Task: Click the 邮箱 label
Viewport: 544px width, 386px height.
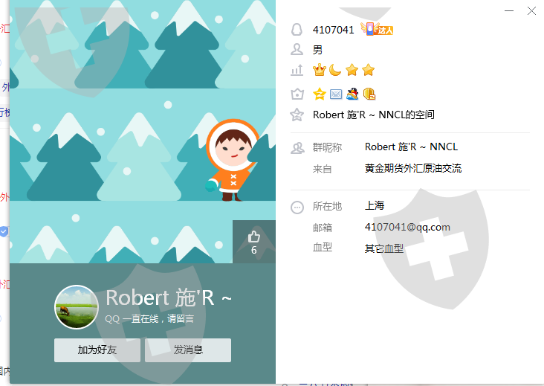Action: pos(323,228)
